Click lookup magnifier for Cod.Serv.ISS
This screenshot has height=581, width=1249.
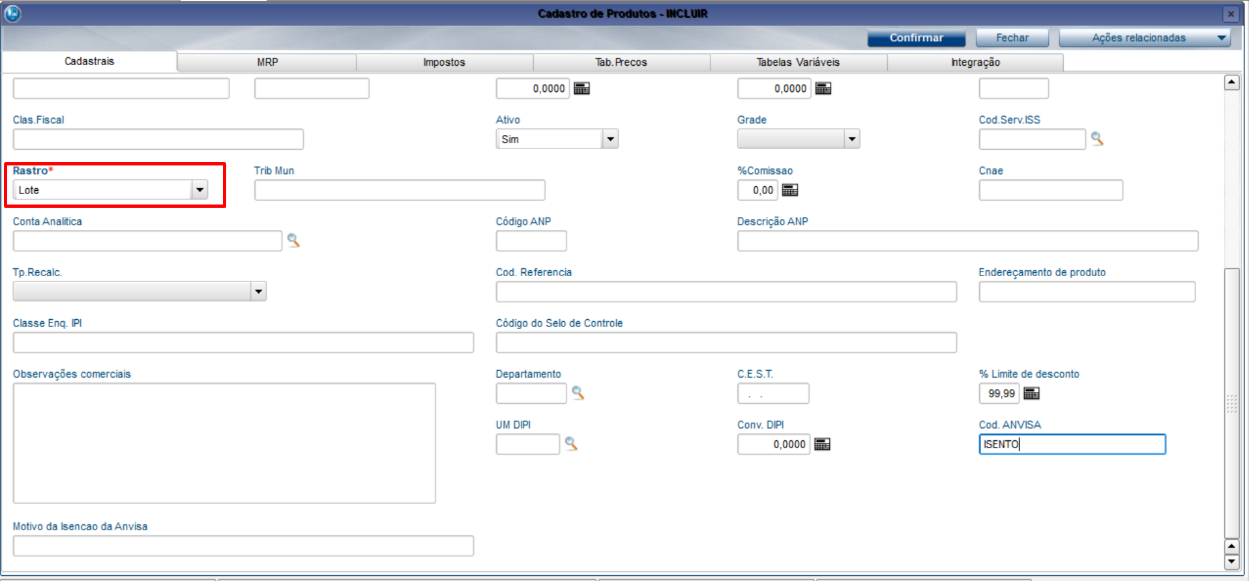click(x=1097, y=139)
